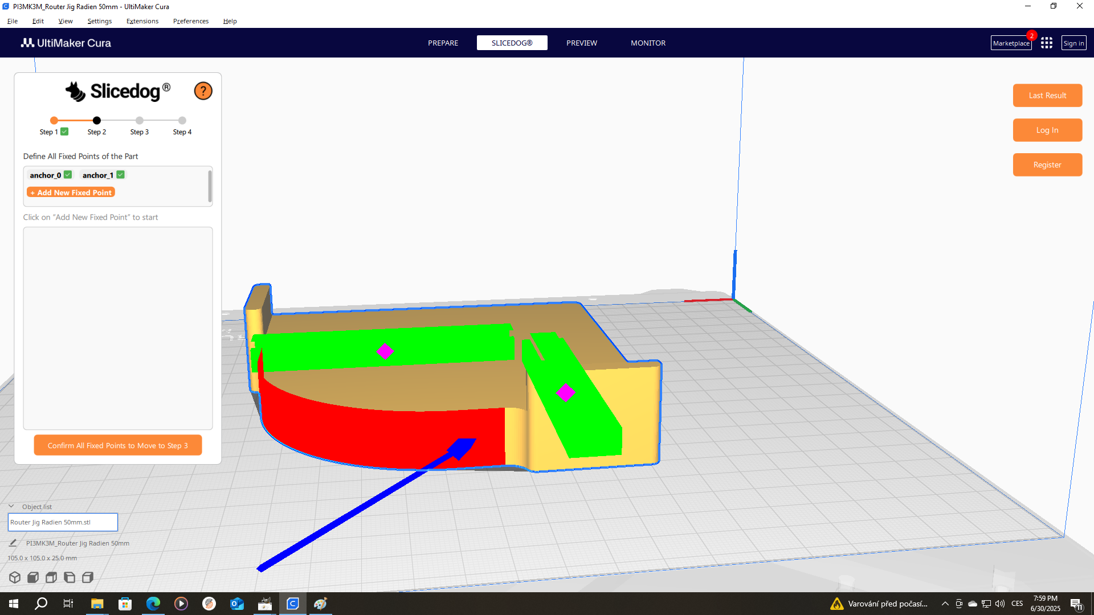Click the Last Result button
This screenshot has width=1094, height=615.
pyautogui.click(x=1047, y=96)
